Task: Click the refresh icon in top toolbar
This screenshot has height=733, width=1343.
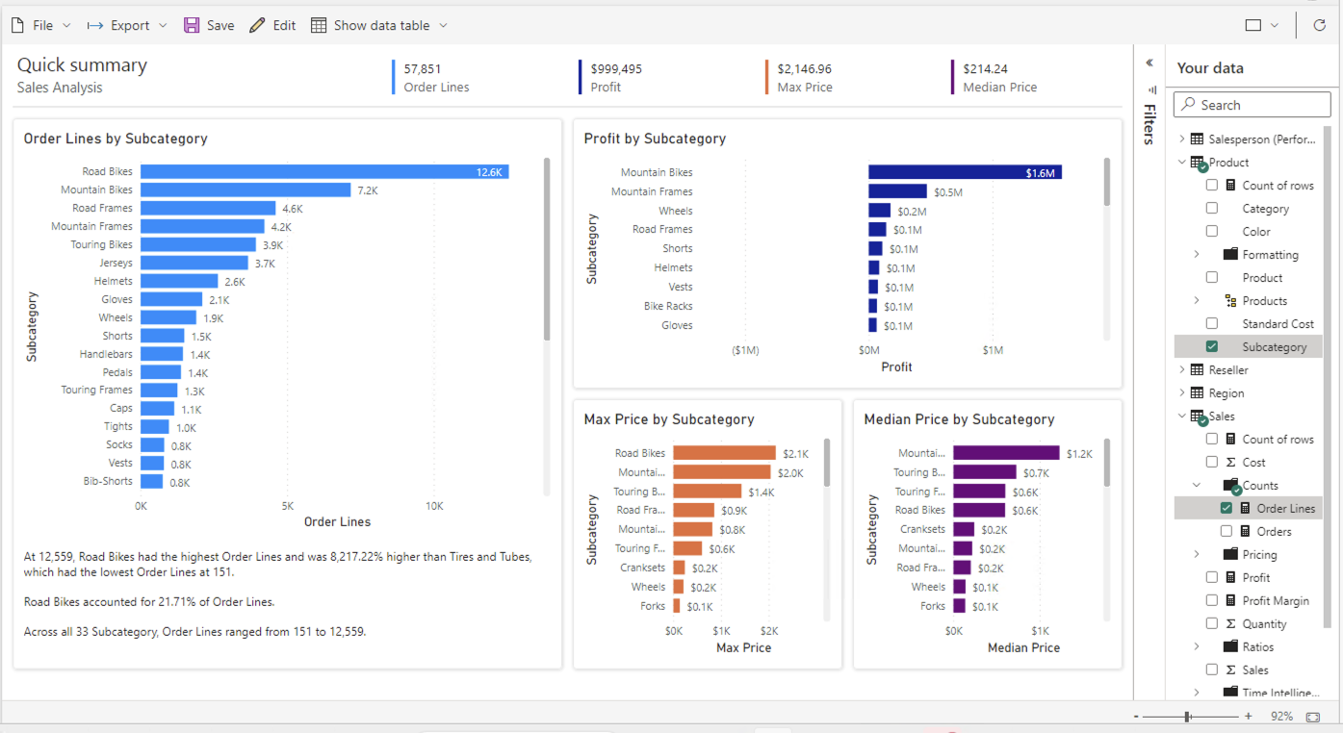Action: point(1319,25)
